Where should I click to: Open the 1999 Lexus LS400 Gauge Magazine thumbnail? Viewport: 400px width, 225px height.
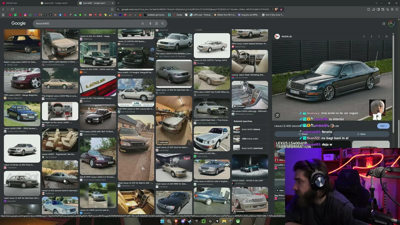pos(22,80)
